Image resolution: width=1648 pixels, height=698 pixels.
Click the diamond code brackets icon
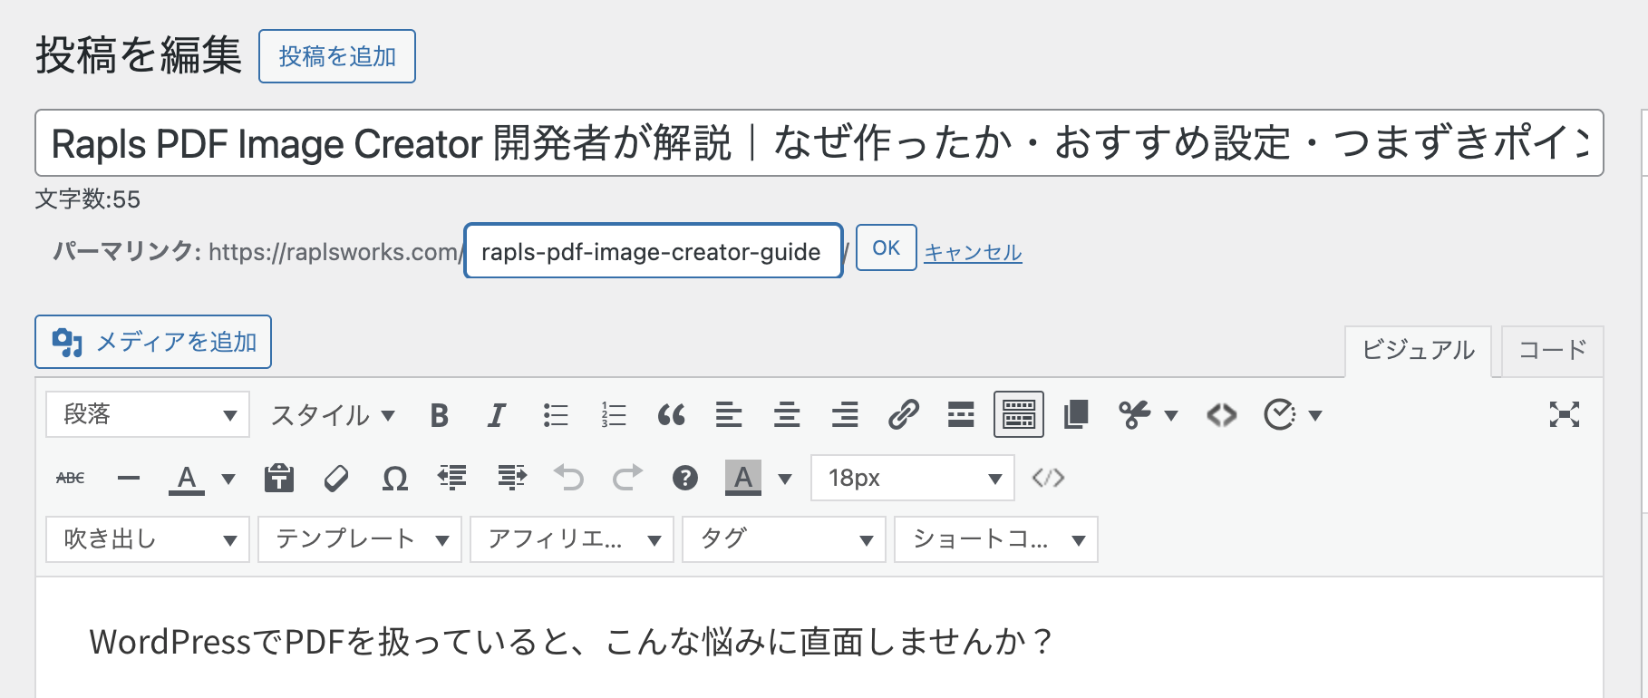[x=1221, y=415]
